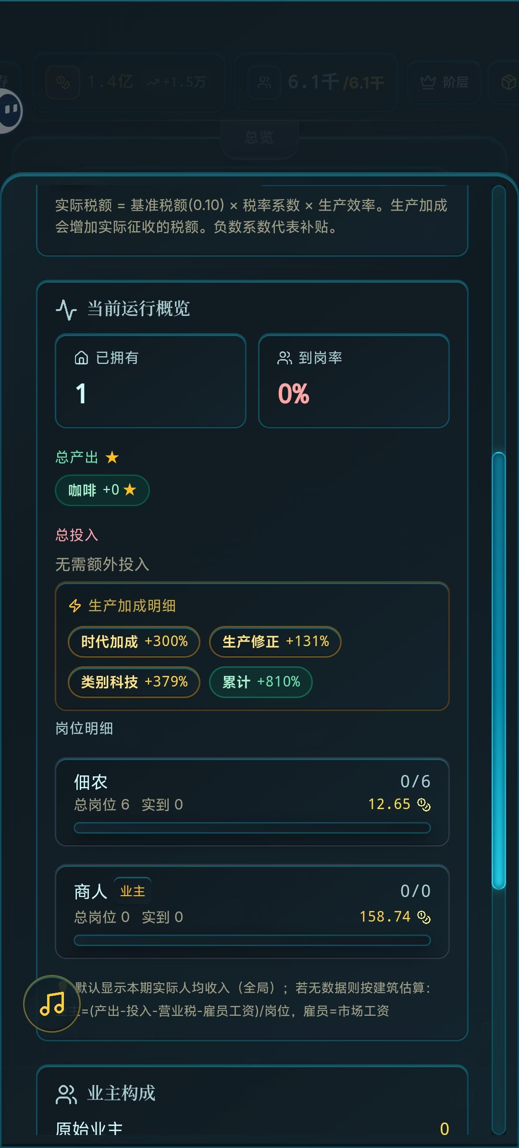Select the 类别科技 +379% chip
This screenshot has height=1148, width=519.
(x=134, y=682)
